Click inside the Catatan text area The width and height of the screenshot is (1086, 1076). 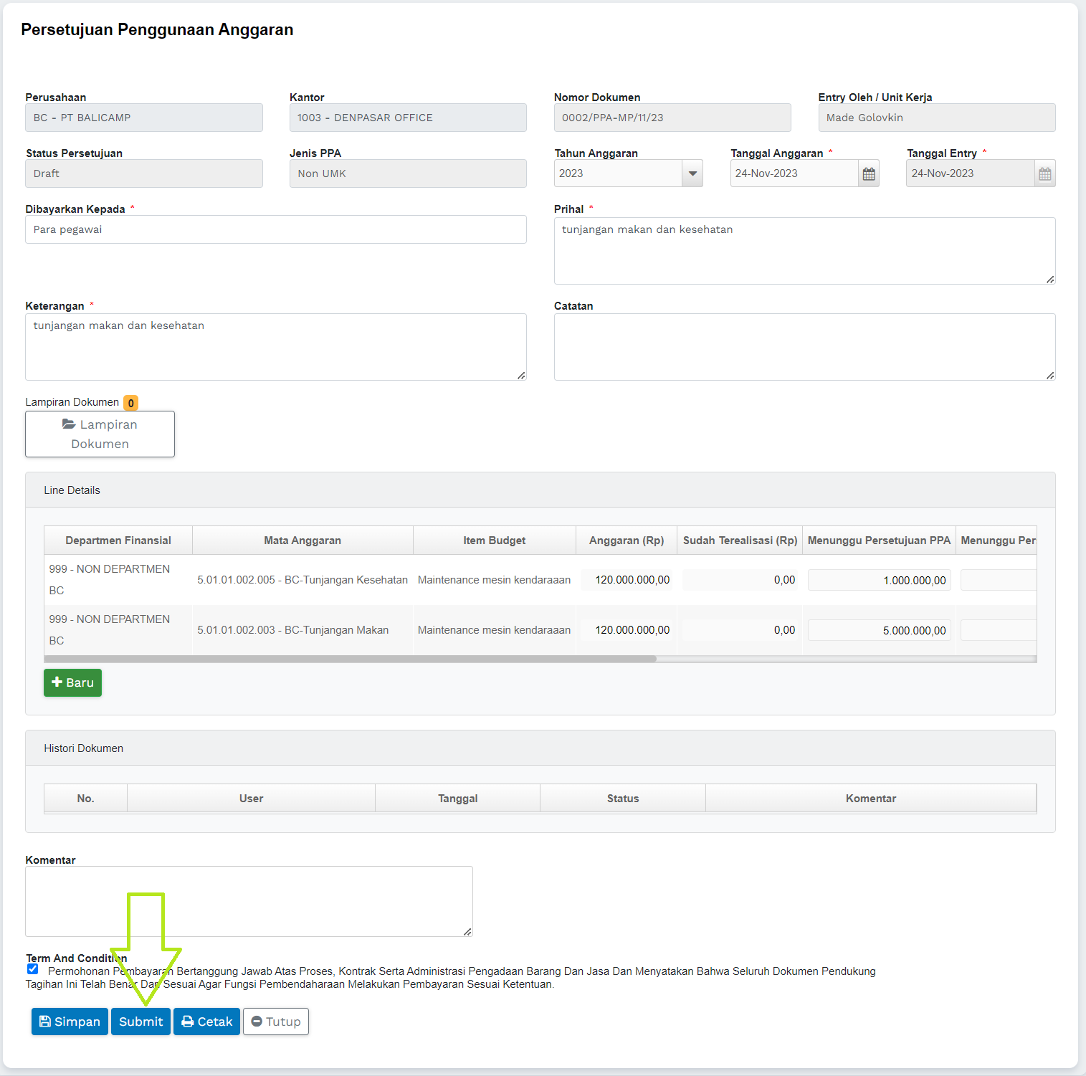(804, 347)
